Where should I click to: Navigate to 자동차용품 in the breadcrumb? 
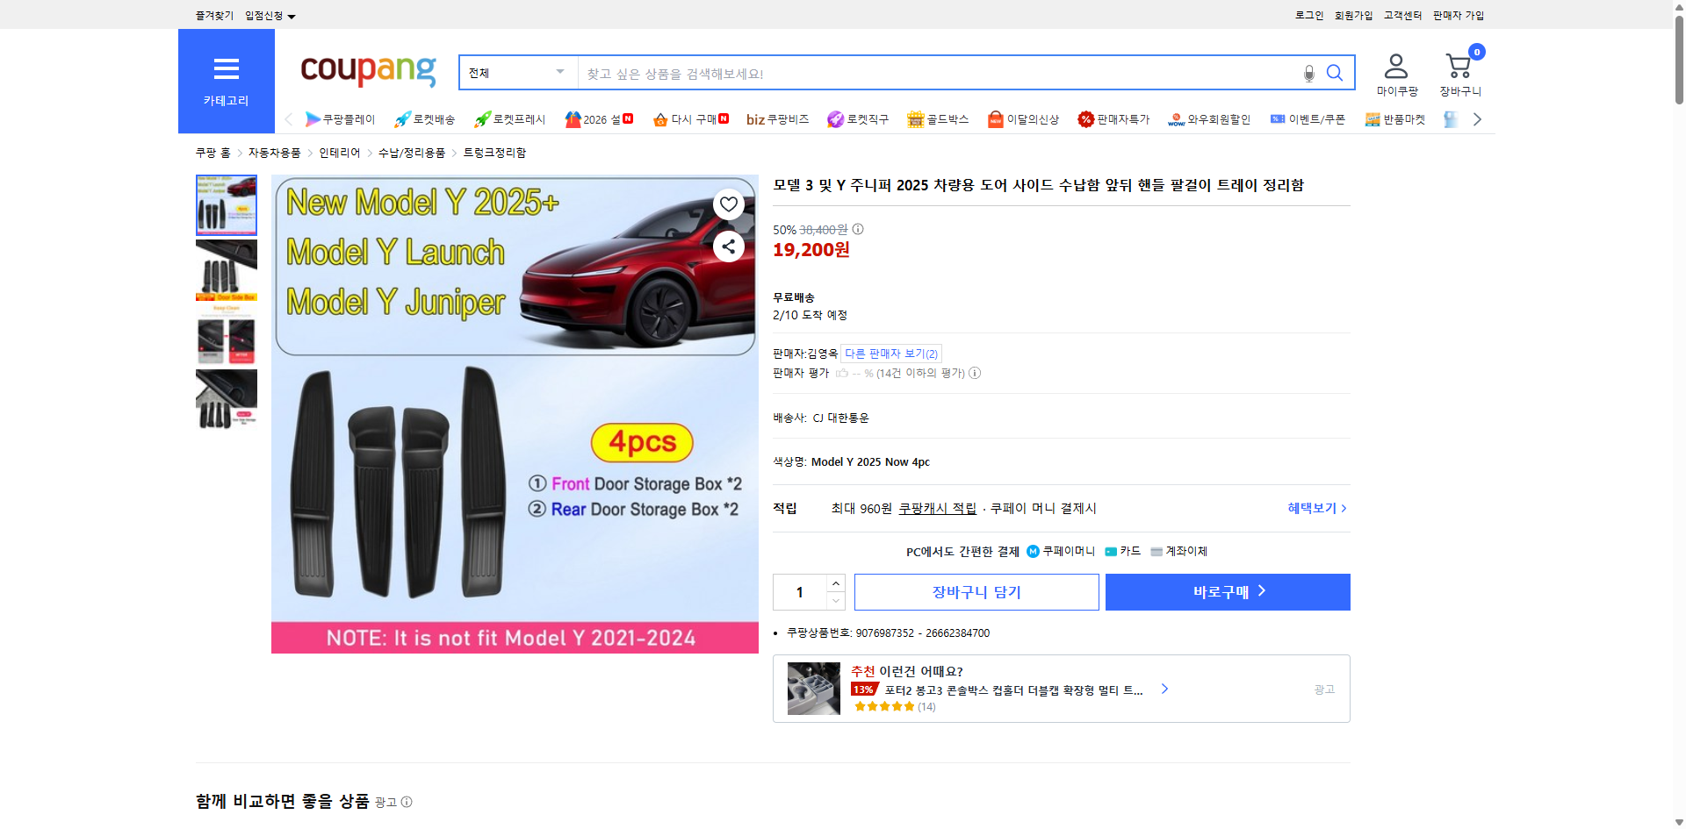tap(273, 152)
